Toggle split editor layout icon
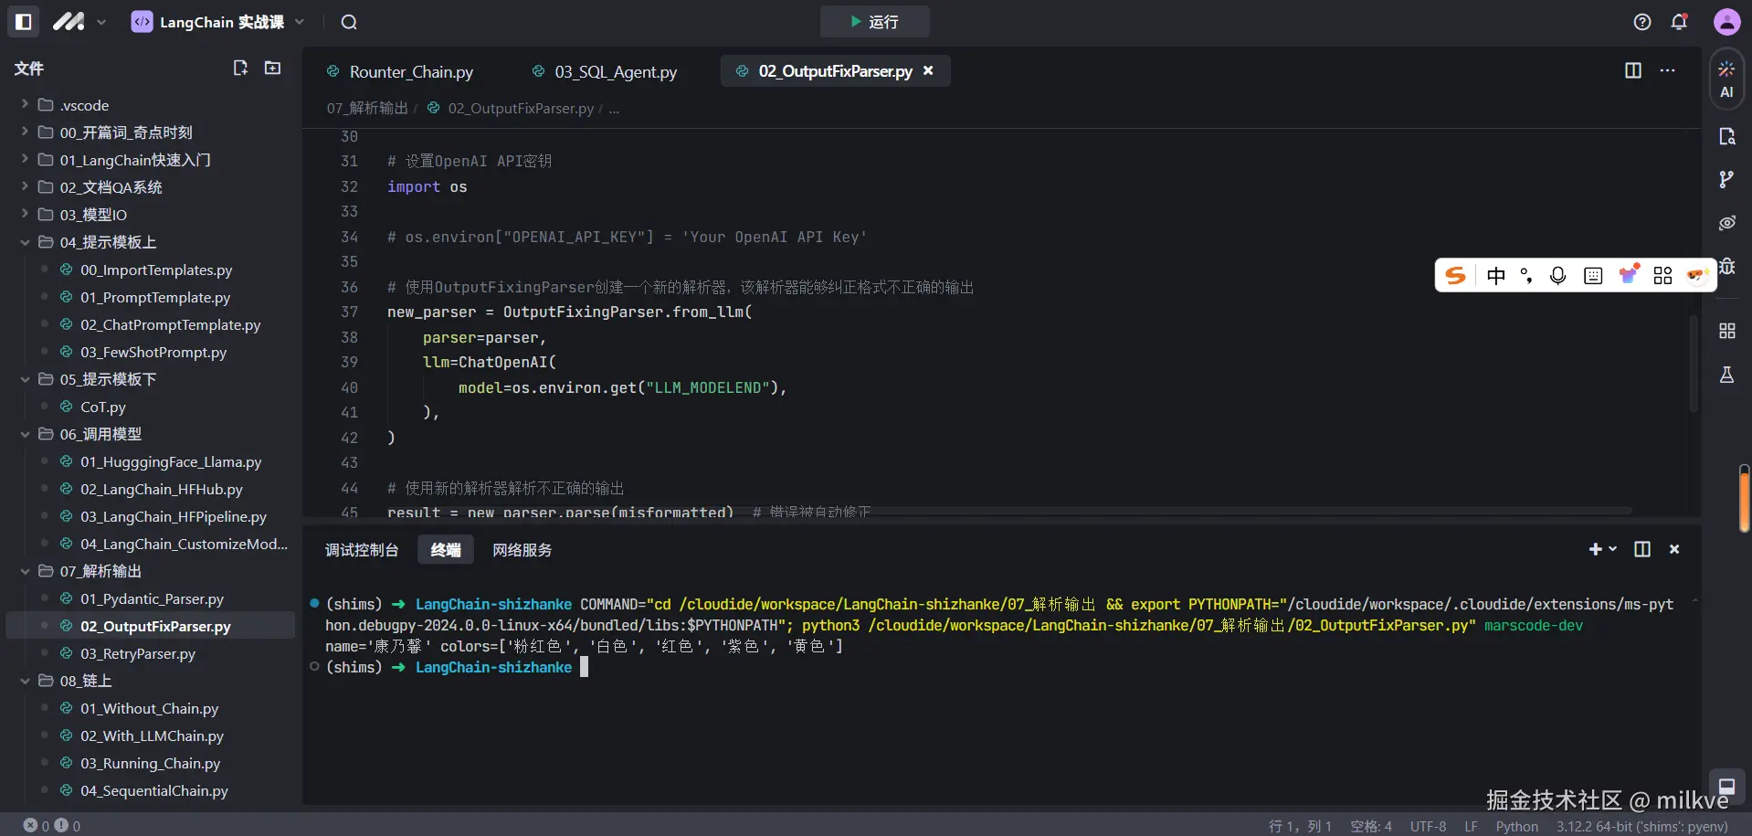This screenshot has width=1752, height=836. (x=1632, y=70)
